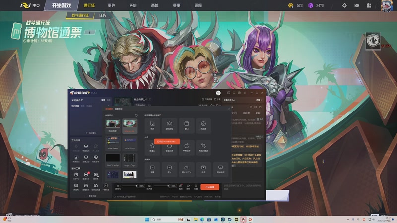
Task: Open the 赛事 tab
Action: 177,5
